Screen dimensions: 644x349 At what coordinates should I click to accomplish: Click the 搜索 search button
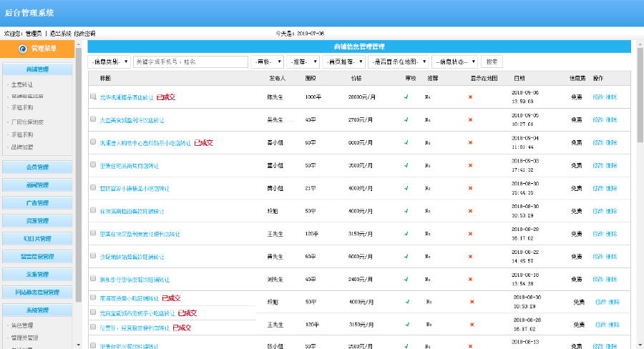click(492, 62)
